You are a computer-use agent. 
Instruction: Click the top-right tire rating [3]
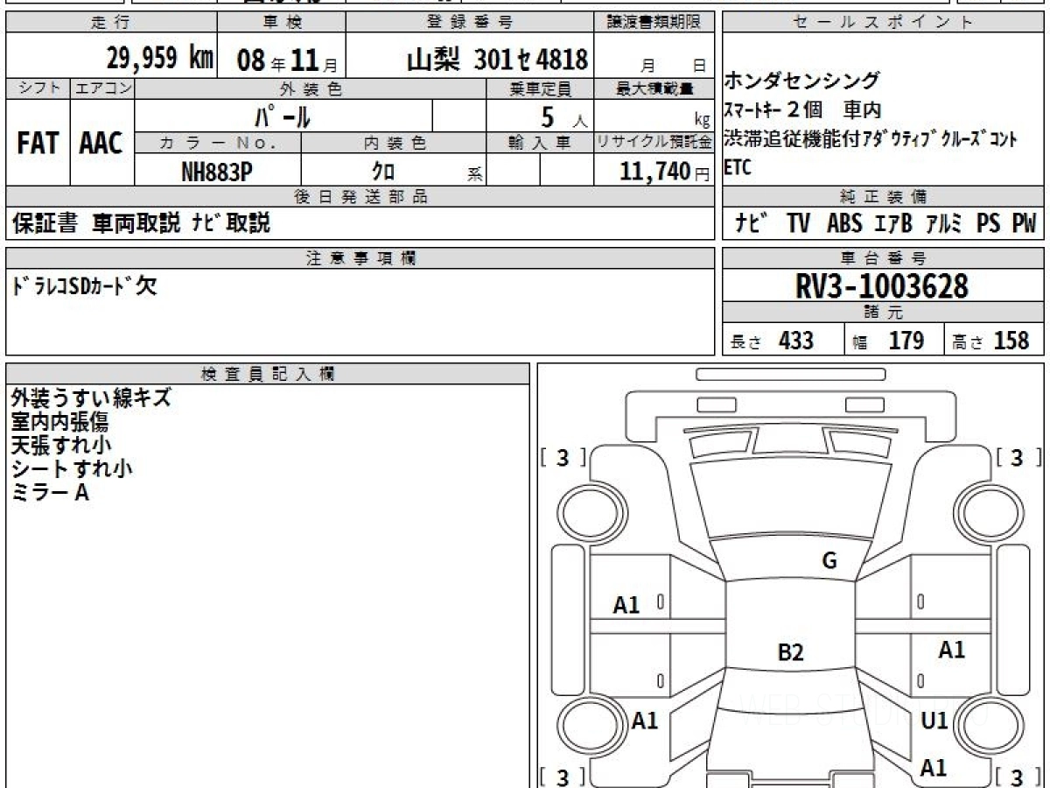(x=1018, y=457)
